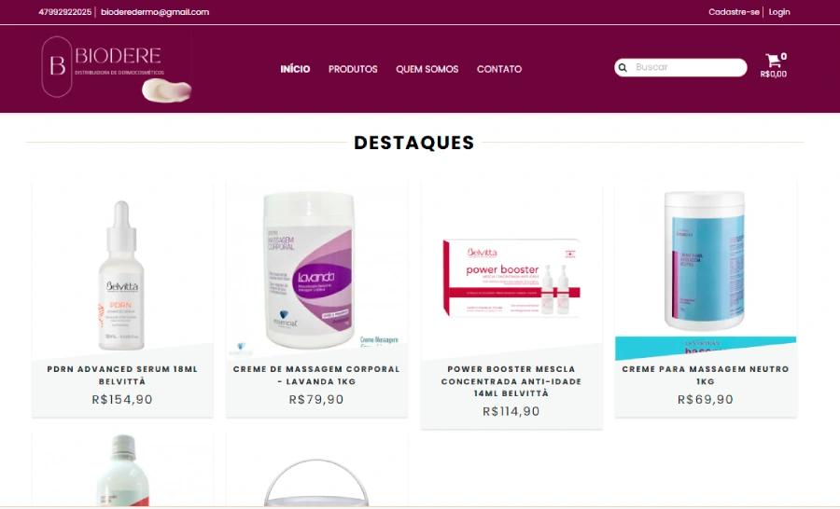The height and width of the screenshot is (509, 840).
Task: Open the QUEM SOMOS page
Action: point(427,69)
